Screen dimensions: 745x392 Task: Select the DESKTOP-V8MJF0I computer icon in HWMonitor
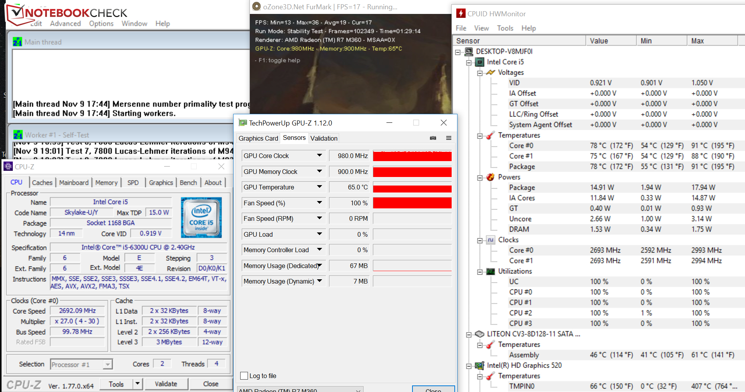pos(469,52)
